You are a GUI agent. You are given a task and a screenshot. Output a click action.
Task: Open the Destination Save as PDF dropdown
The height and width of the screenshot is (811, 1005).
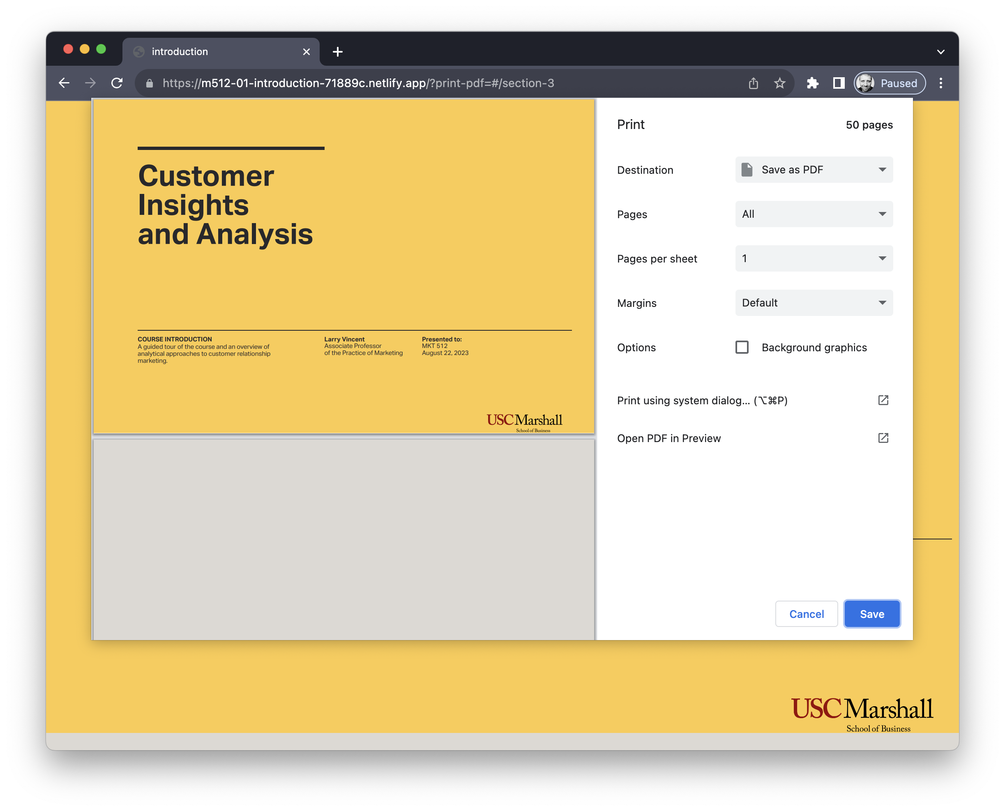[x=814, y=170]
